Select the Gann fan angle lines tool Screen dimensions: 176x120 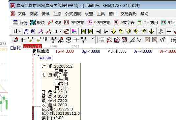click(x=109, y=40)
